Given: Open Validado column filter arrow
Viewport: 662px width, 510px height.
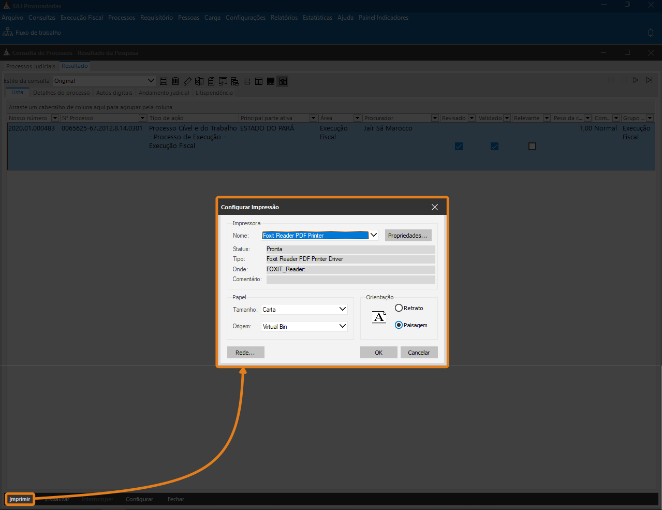Looking at the screenshot, I should pyautogui.click(x=507, y=118).
